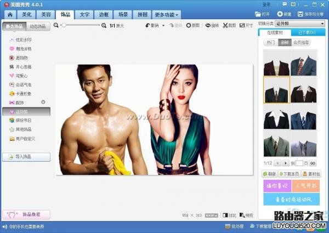Choose the light gray suit thumbnail
This screenshot has height=233, width=329.
(x=304, y=144)
